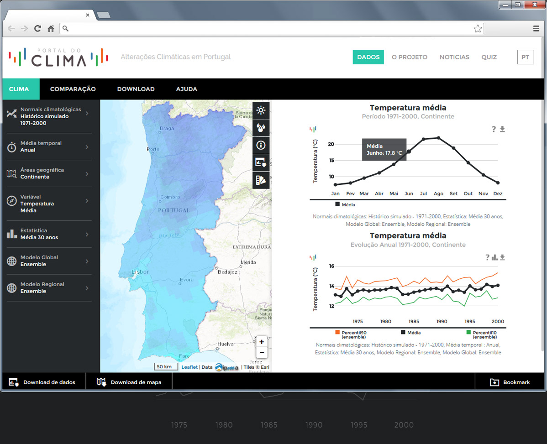Toggle Média series in the annual chart legend
Viewport: 547px width, 444px height.
pos(410,333)
